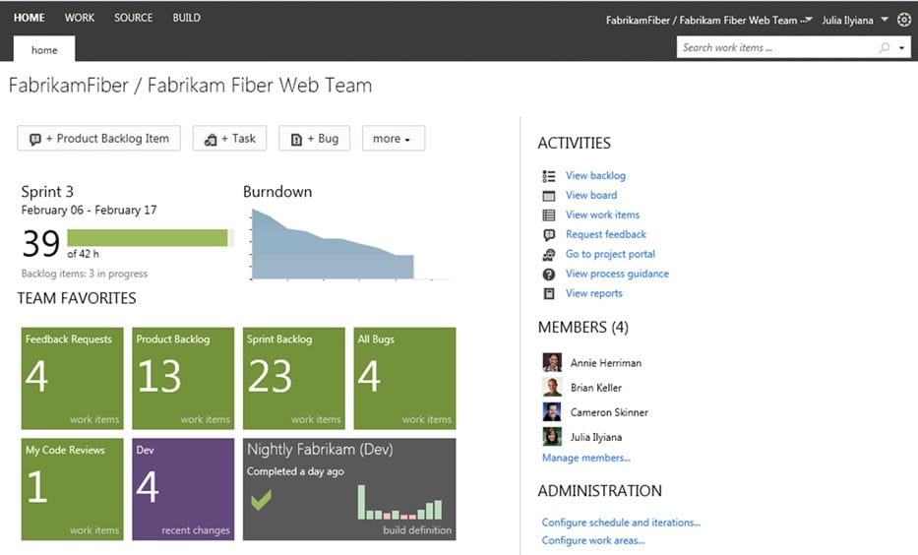Open the My Code Reviews tile
The width and height of the screenshot is (918, 555).
(73, 489)
